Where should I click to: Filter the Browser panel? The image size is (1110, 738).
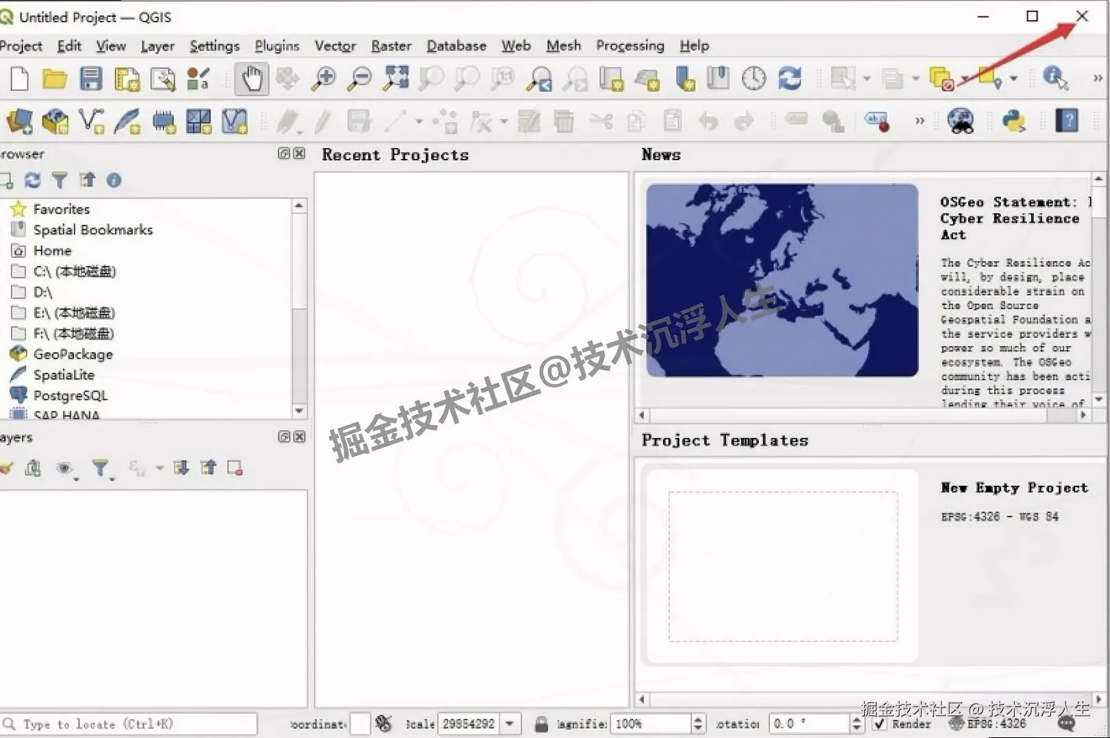tap(60, 180)
